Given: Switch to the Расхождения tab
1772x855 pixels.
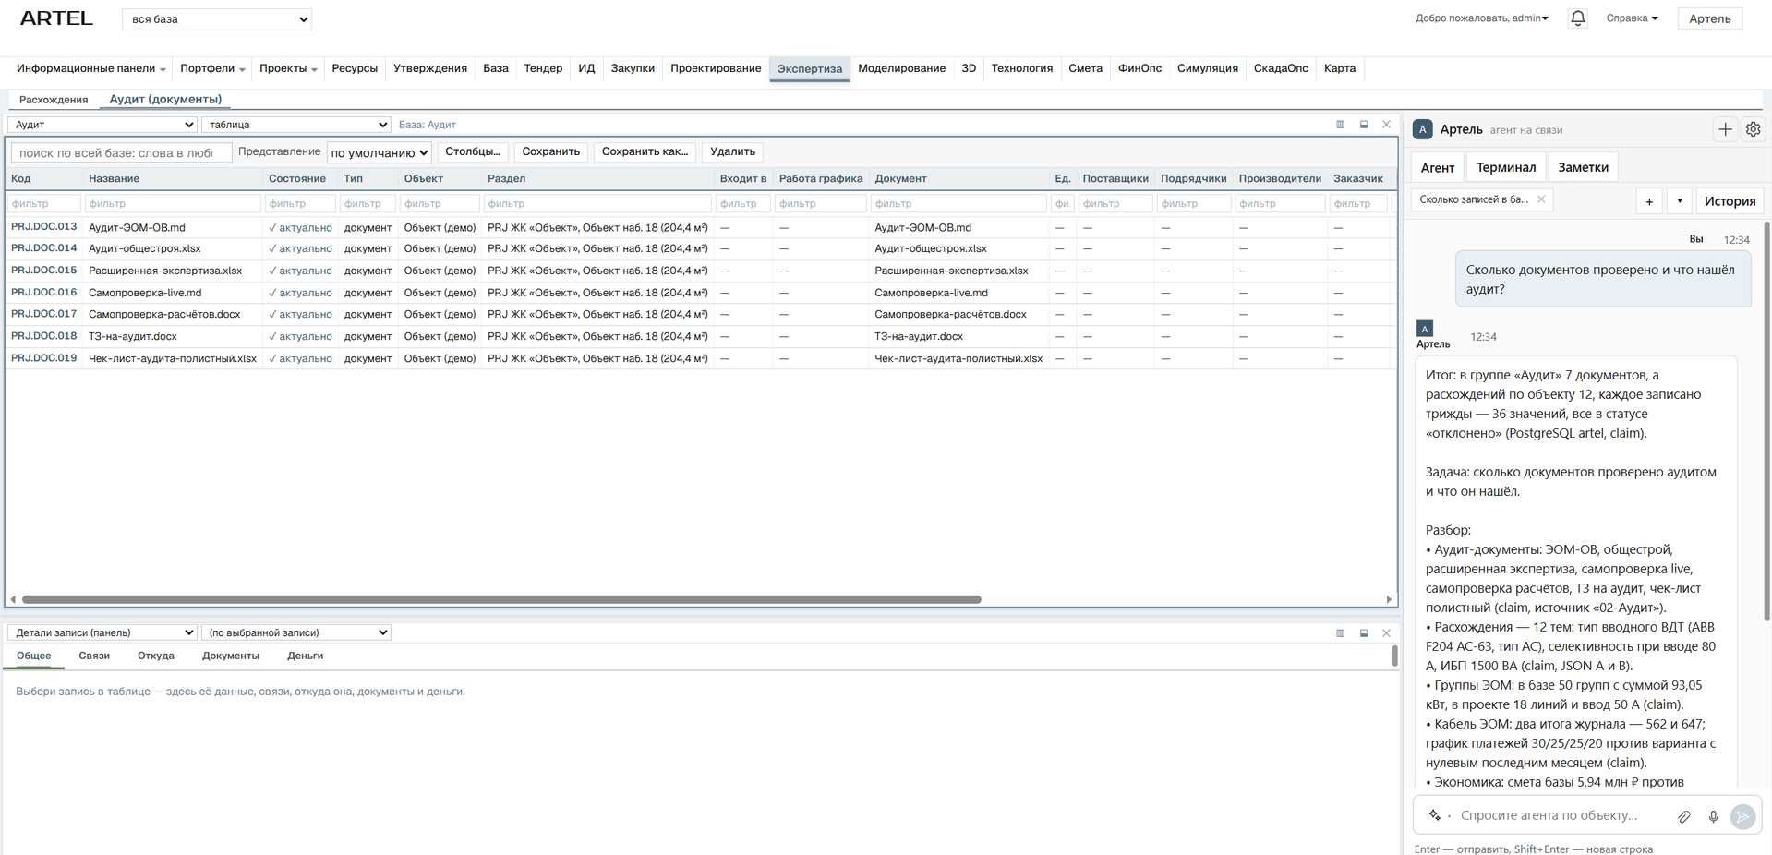Looking at the screenshot, I should (54, 100).
